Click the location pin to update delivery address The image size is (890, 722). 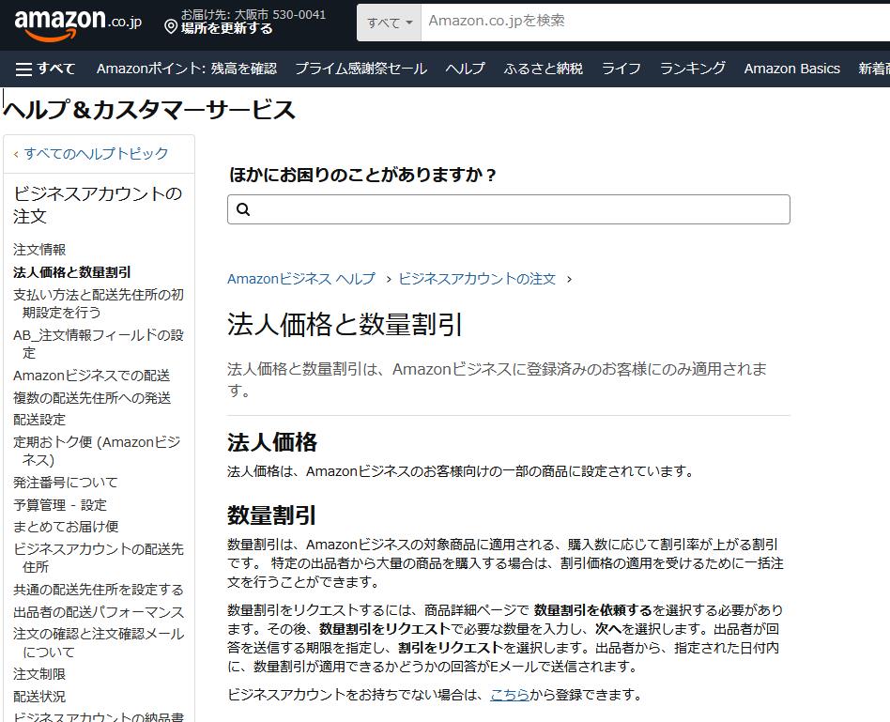(x=172, y=26)
